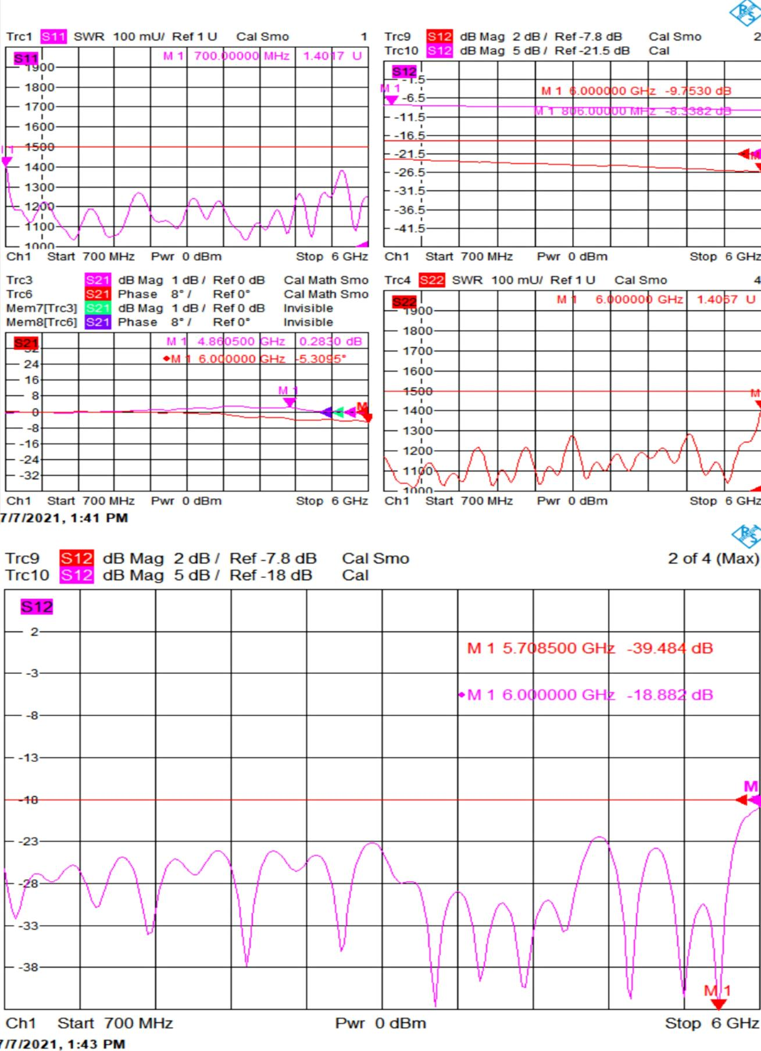Viewport: 761px width, 1051px height.
Task: Select the magenta M1 marker at the start of the small S12 trace
Action: (x=391, y=100)
